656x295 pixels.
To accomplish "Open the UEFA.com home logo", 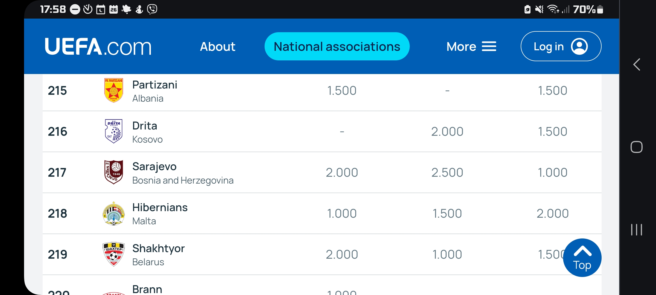I will click(x=98, y=46).
